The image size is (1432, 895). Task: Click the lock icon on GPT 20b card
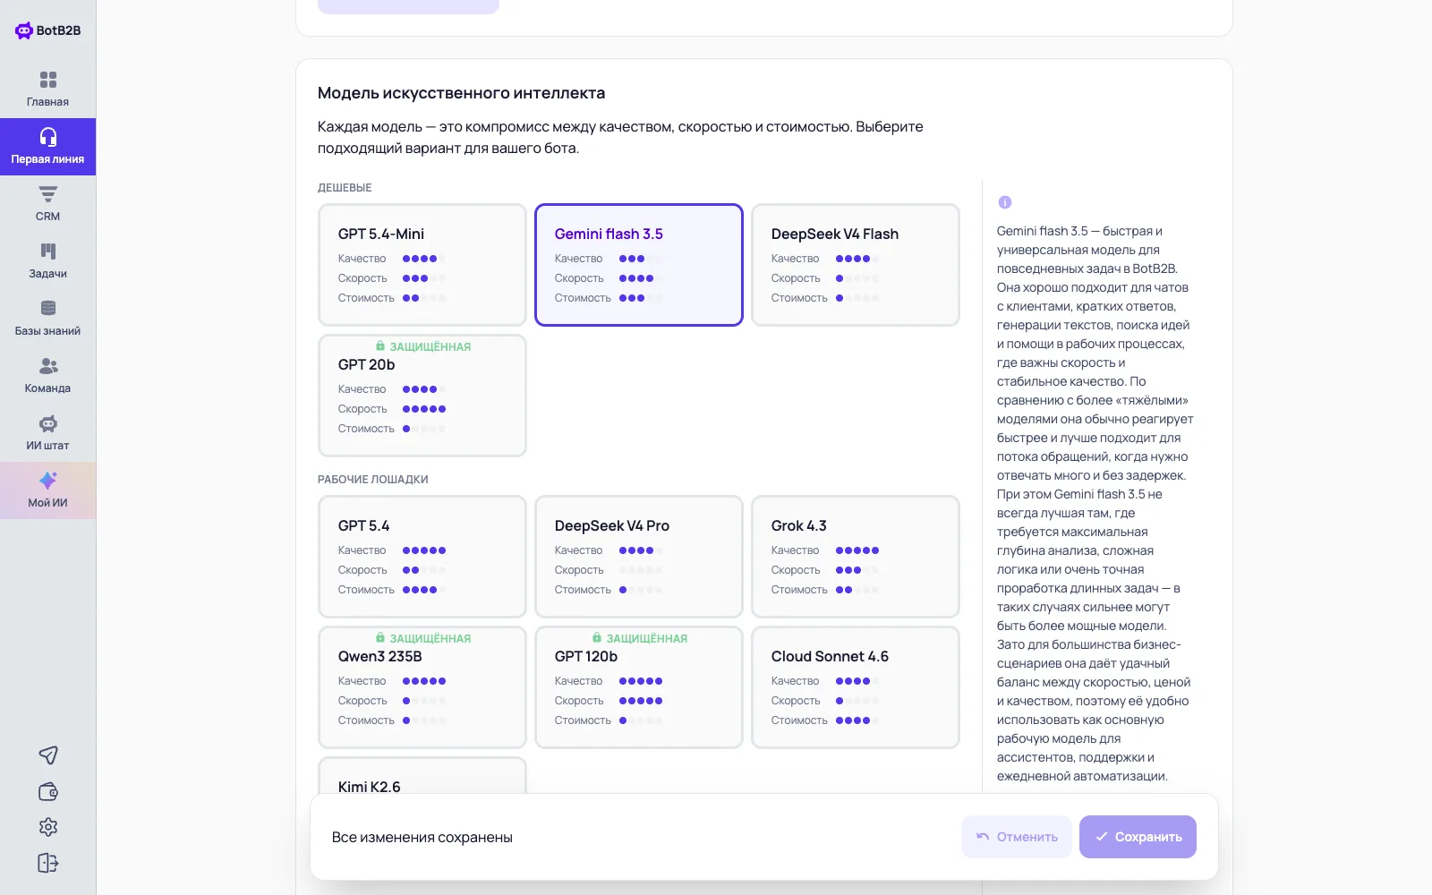(380, 345)
